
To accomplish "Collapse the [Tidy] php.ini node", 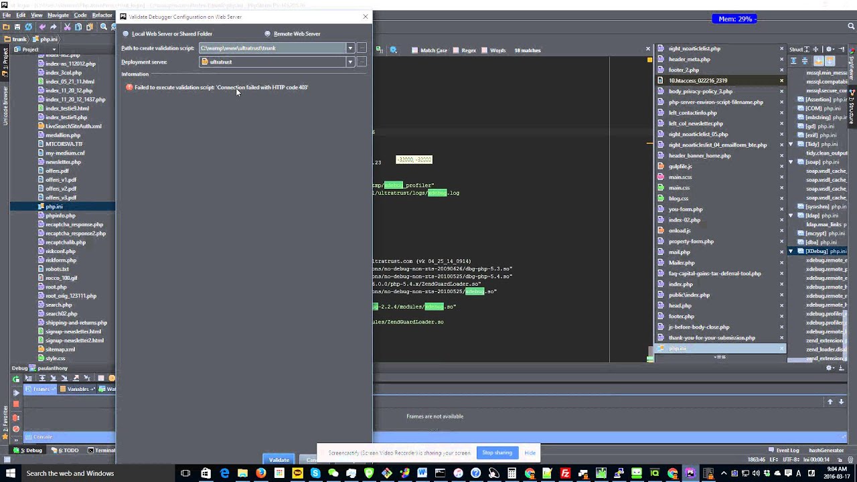I will pos(791,144).
